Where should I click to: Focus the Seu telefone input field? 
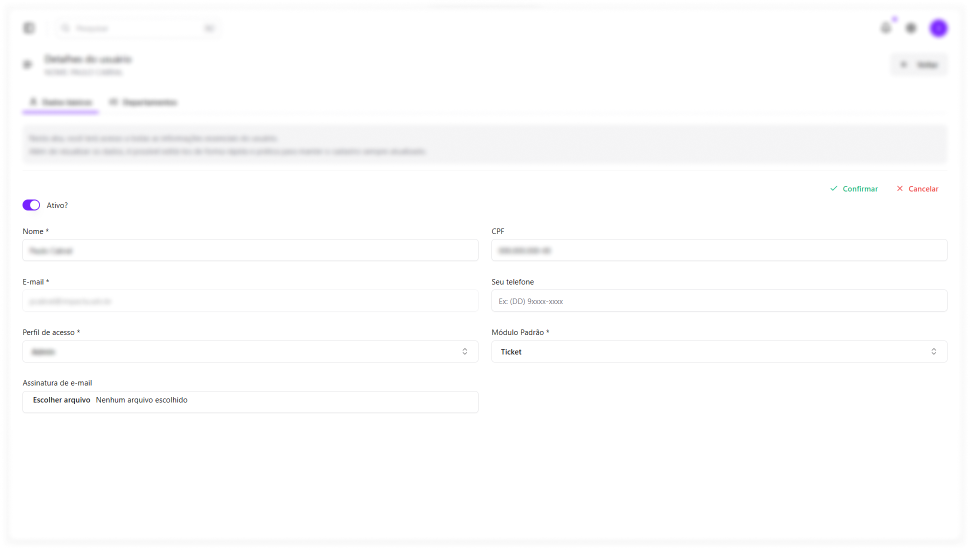[x=719, y=301]
